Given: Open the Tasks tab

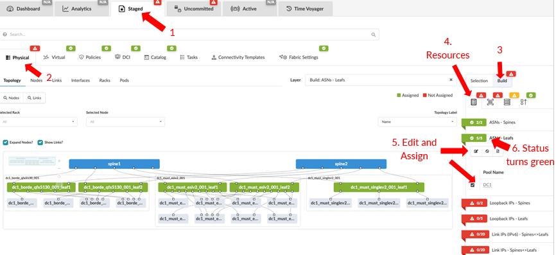Looking at the screenshot, I should (x=189, y=57).
